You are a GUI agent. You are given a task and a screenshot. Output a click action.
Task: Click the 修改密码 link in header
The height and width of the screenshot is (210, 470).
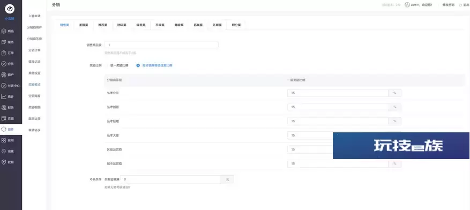(x=449, y=5)
